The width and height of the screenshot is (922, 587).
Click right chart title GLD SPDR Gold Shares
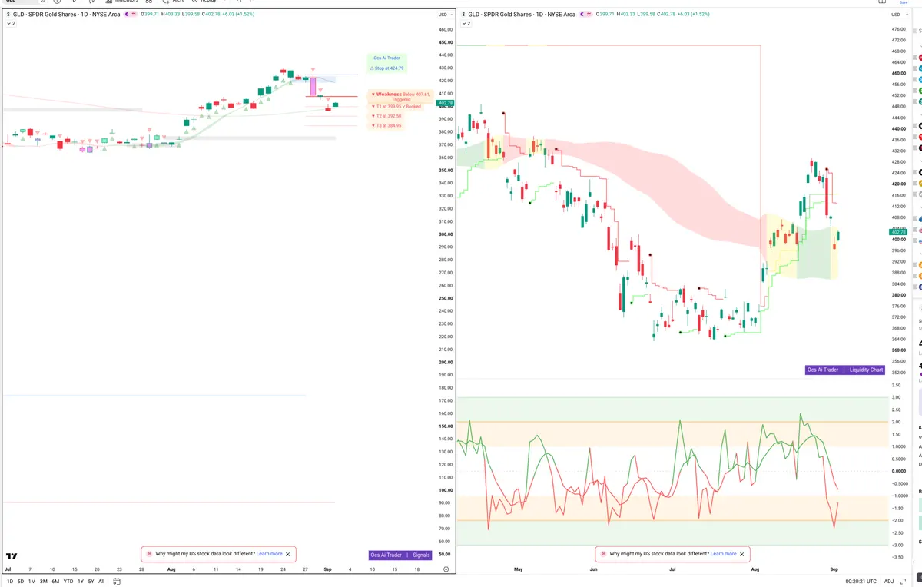[x=499, y=15]
